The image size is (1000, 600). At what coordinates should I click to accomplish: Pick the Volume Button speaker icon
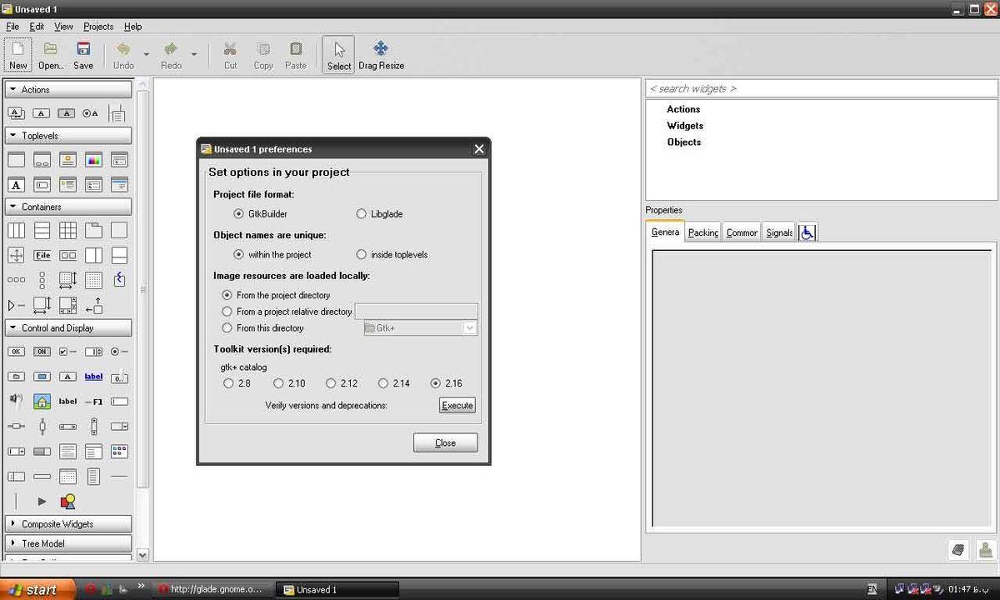point(16,402)
